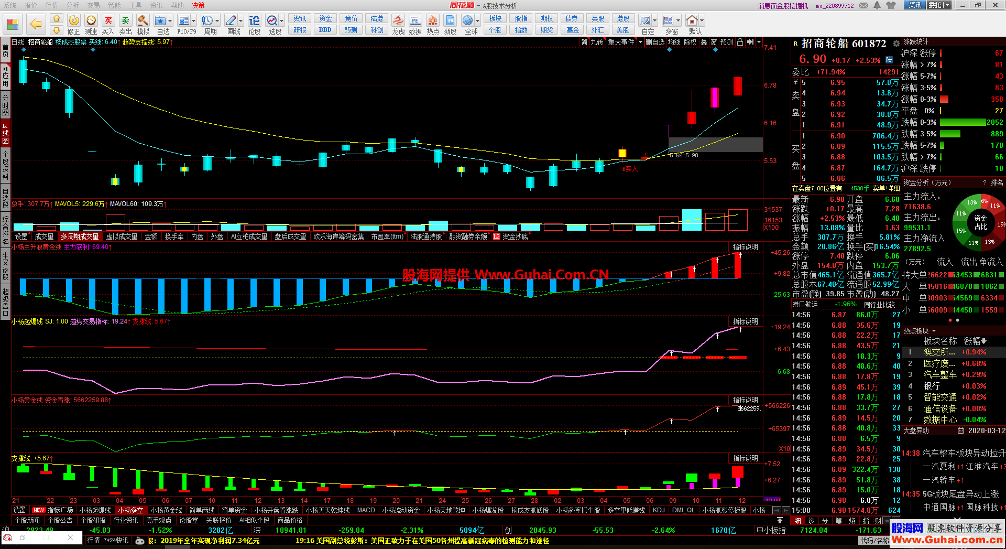Open stock settings gear beside 招商轮船

pos(896,44)
